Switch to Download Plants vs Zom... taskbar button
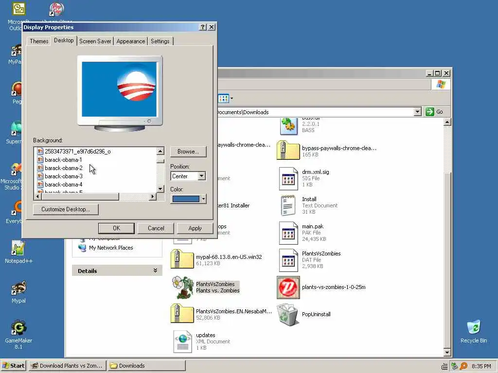This screenshot has height=373, width=498. pyautogui.click(x=67, y=366)
